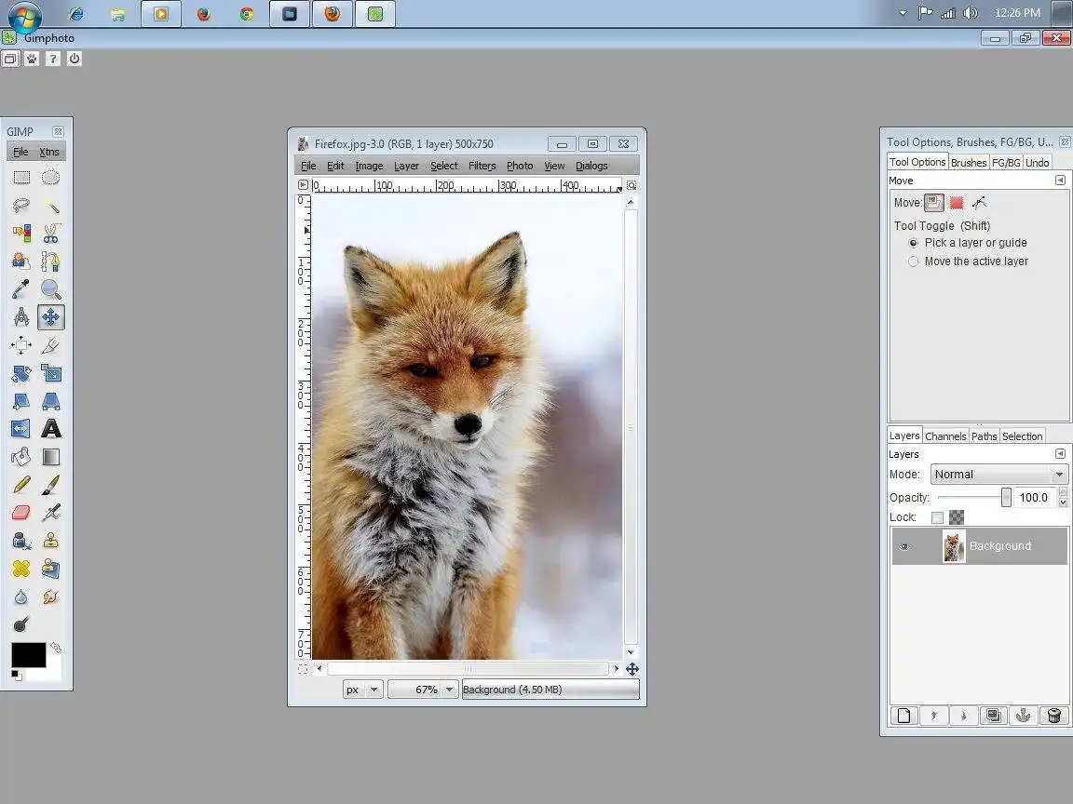Image resolution: width=1073 pixels, height=804 pixels.
Task: Pick the Zoom magnifier tool
Action: 51,289
